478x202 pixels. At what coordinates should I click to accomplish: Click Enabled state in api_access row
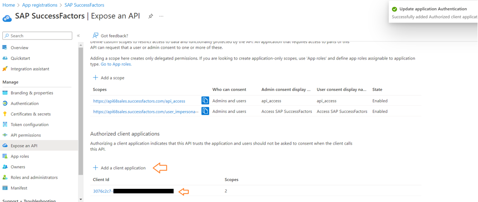(x=380, y=101)
